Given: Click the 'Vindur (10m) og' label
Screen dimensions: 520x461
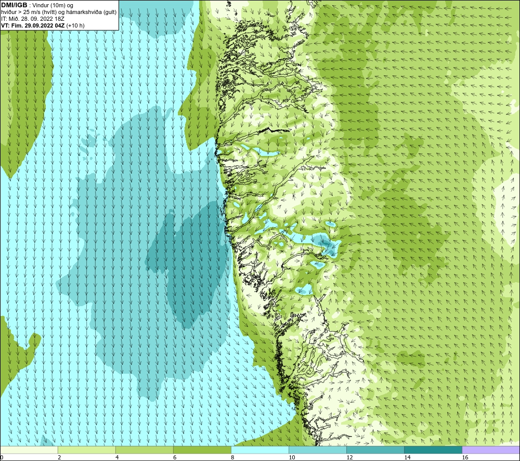Looking at the screenshot, I should 53,6.
